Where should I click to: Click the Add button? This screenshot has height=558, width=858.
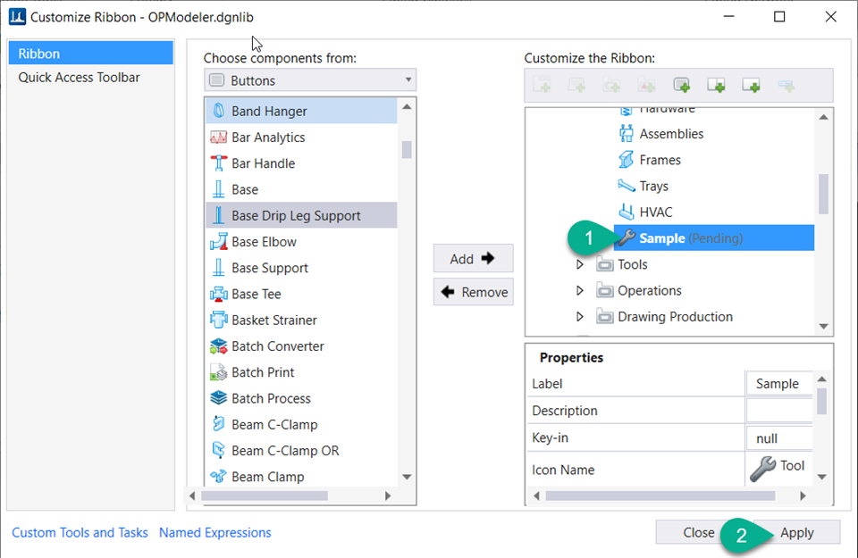point(474,259)
